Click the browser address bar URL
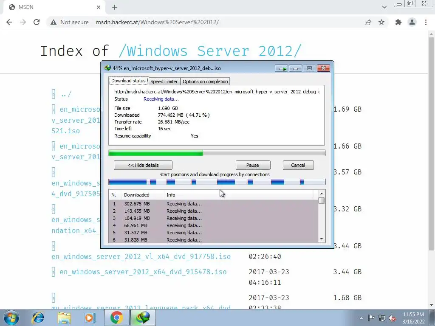The height and width of the screenshot is (326, 435). click(x=157, y=22)
